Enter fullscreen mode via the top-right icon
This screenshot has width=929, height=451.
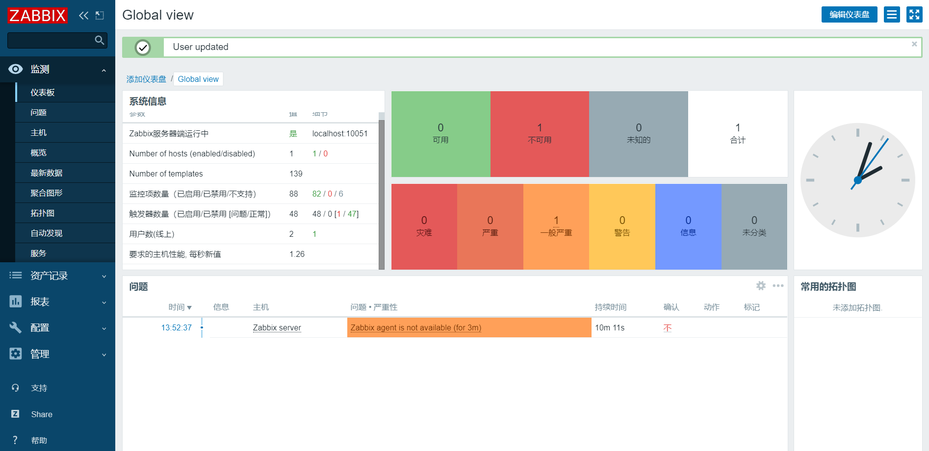coord(914,14)
